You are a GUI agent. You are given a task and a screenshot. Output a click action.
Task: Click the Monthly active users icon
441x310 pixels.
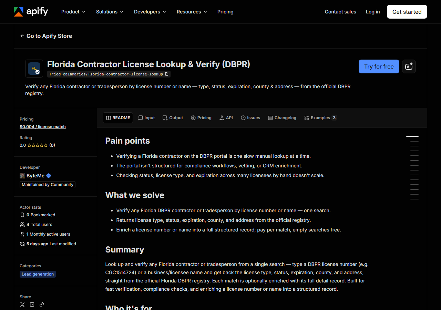click(22, 234)
